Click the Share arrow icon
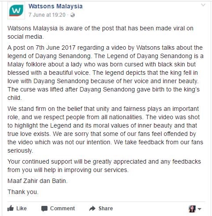The image size is (212, 216). click(x=92, y=209)
